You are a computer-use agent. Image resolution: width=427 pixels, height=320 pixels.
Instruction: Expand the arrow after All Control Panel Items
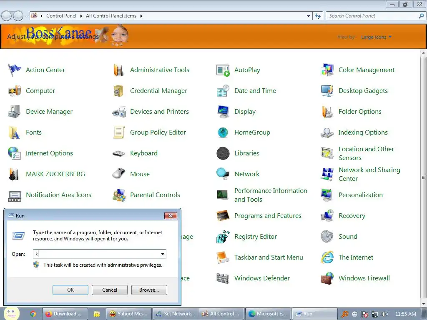[x=141, y=16]
